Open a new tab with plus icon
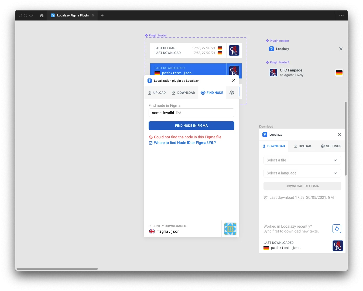This screenshot has height=291, width=363. click(102, 15)
